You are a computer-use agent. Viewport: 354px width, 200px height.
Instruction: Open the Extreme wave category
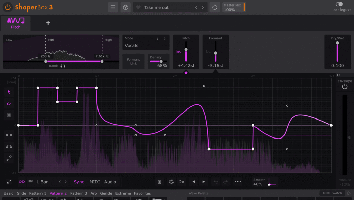(123, 193)
